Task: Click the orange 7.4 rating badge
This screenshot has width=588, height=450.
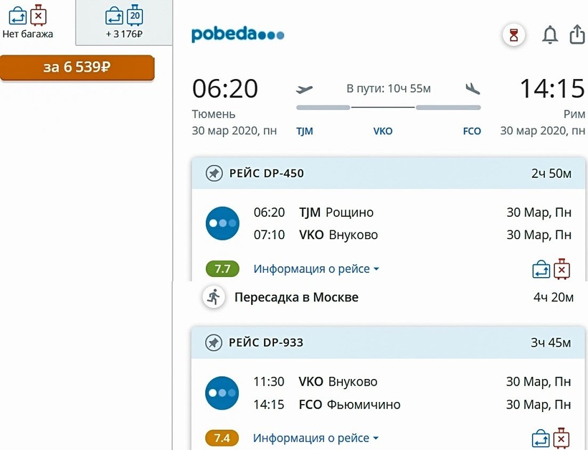Action: pyautogui.click(x=222, y=438)
